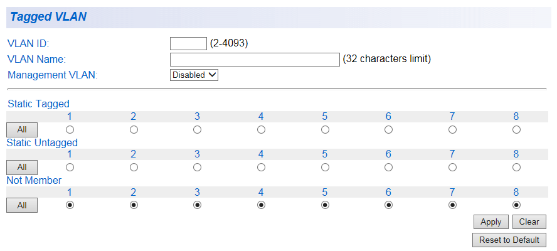Select Static Untagged radio for port 2
The height and width of the screenshot is (251, 557).
click(x=134, y=168)
